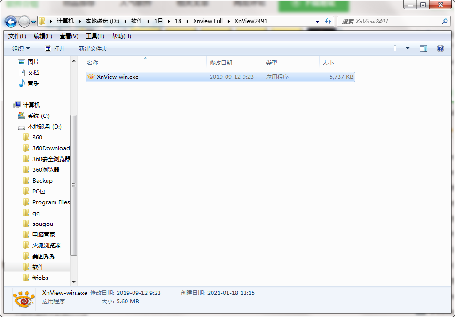455x317 pixels.
Task: Select 文档 library in sidebar
Action: [x=28, y=72]
